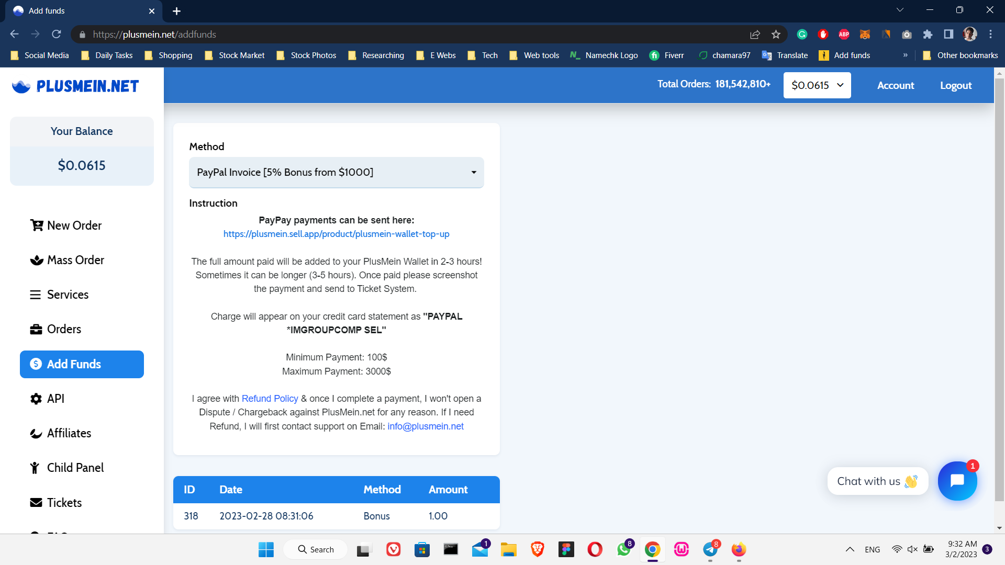This screenshot has width=1005, height=565.
Task: Share this page from address bar
Action: pos(755,35)
